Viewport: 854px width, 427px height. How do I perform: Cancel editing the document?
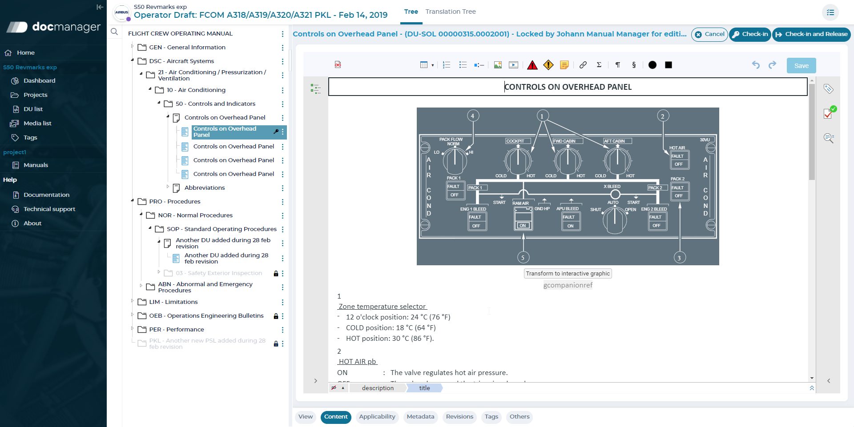(709, 34)
